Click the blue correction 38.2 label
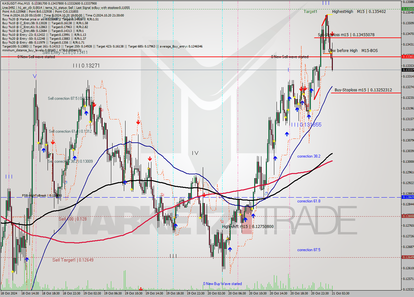Image resolution: width=414 pixels, height=297 pixels. tap(309, 156)
